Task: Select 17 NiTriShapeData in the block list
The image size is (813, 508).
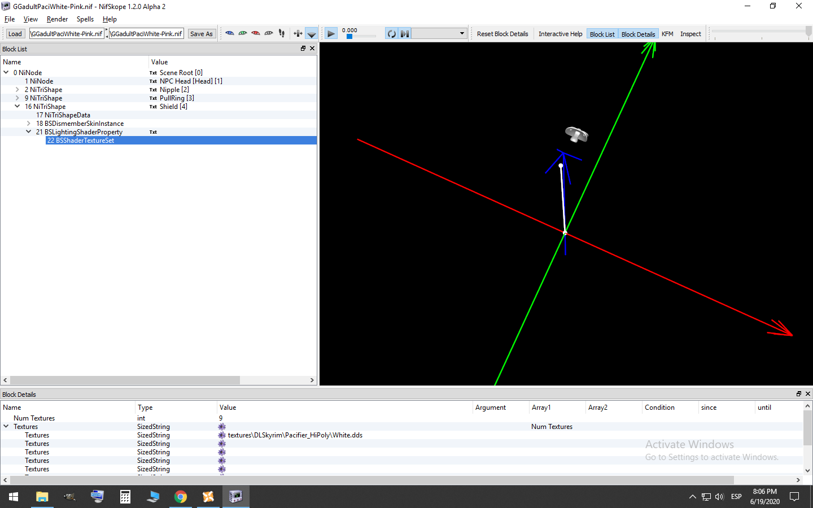Action: click(x=63, y=115)
